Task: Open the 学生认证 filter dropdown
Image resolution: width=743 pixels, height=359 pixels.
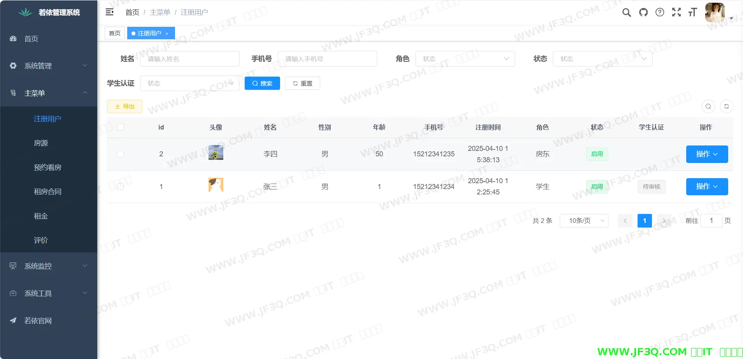Action: 189,83
